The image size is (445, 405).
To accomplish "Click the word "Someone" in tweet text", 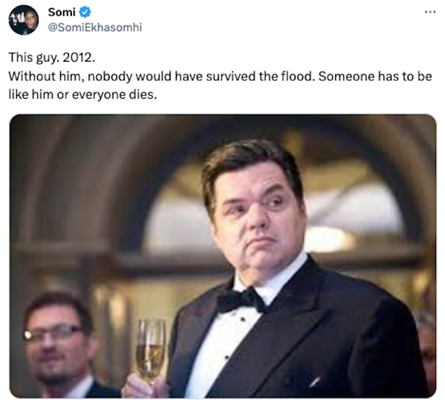I will 343,77.
